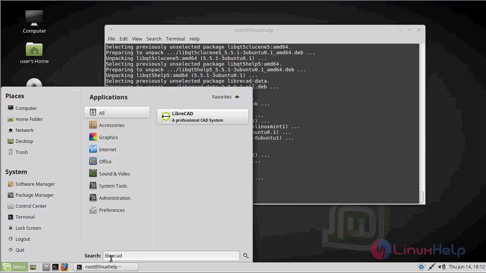Open the volume tray icon

442,267
